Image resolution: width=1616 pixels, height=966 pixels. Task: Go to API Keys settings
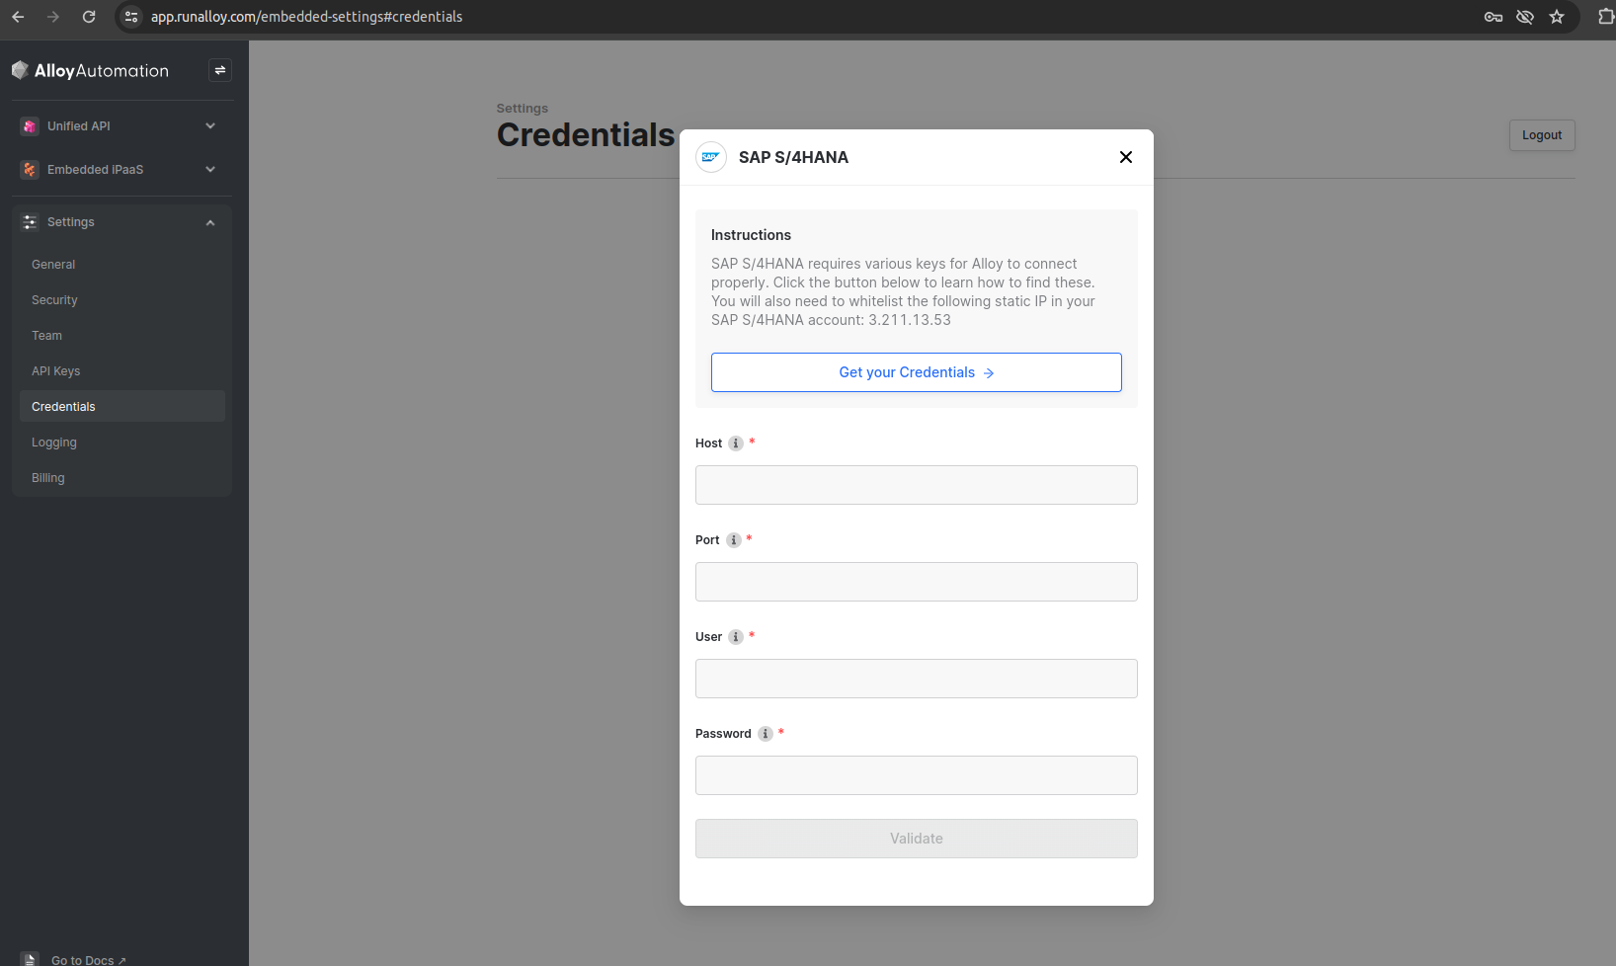[x=56, y=371]
